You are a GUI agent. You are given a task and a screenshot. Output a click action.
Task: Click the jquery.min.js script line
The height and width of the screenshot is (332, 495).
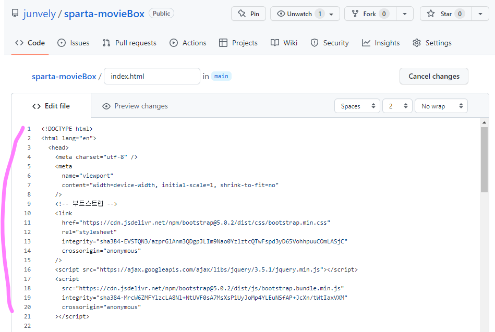[207, 269]
